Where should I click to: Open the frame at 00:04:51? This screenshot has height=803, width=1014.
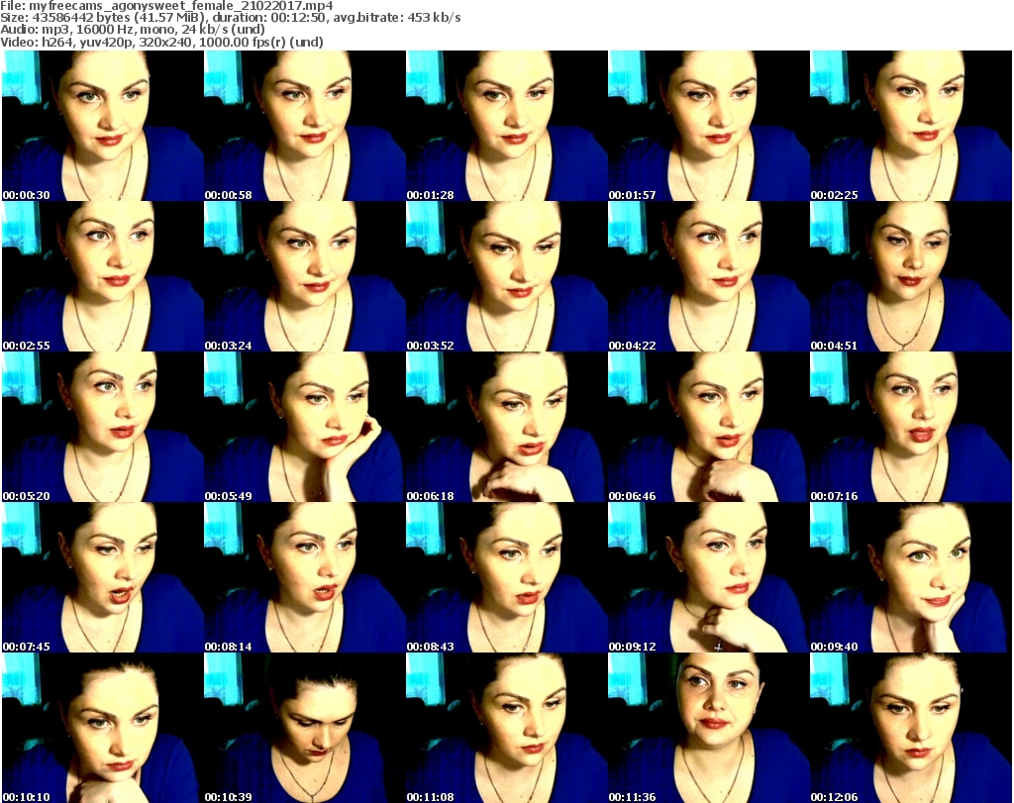point(911,276)
